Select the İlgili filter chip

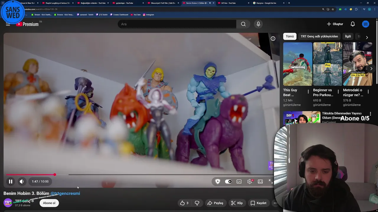[348, 36]
